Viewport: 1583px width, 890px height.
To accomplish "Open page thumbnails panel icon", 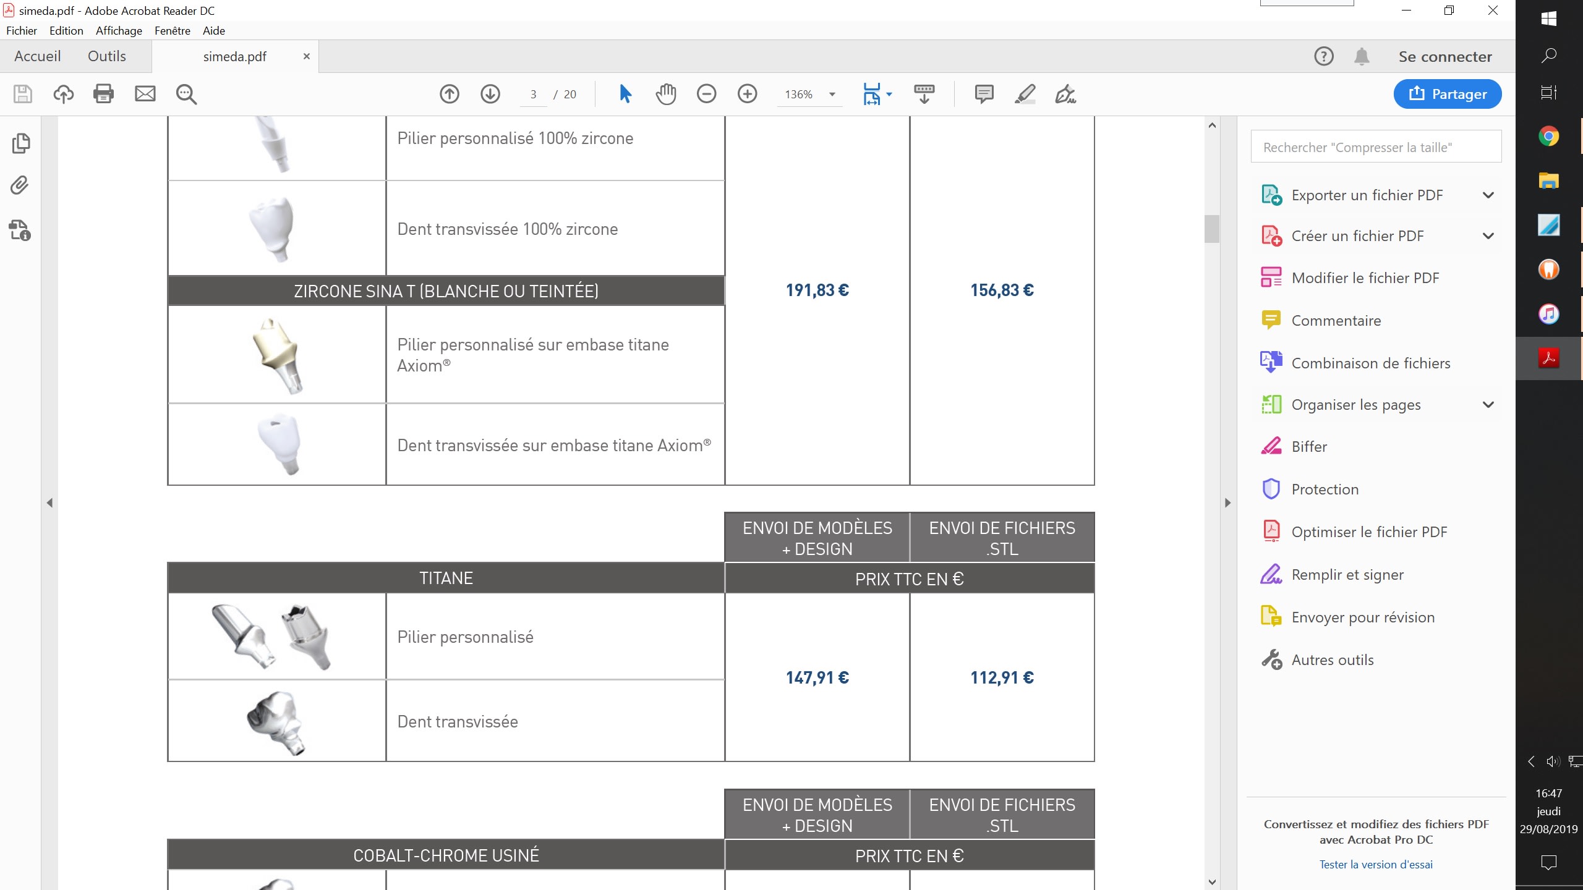I will pyautogui.click(x=20, y=143).
